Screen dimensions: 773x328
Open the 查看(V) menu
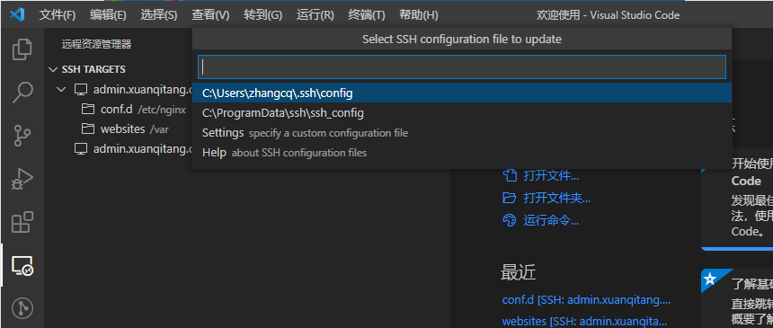tap(210, 15)
